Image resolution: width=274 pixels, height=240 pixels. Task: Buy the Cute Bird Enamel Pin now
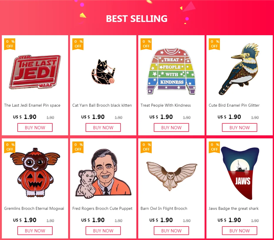(x=240, y=127)
